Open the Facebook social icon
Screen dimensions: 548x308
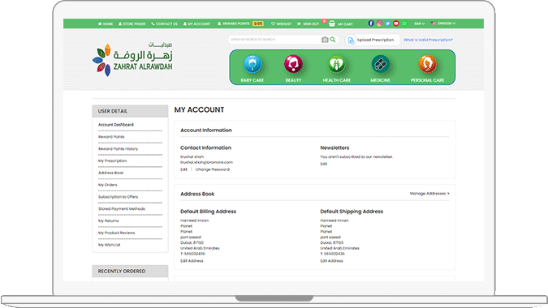click(x=371, y=24)
